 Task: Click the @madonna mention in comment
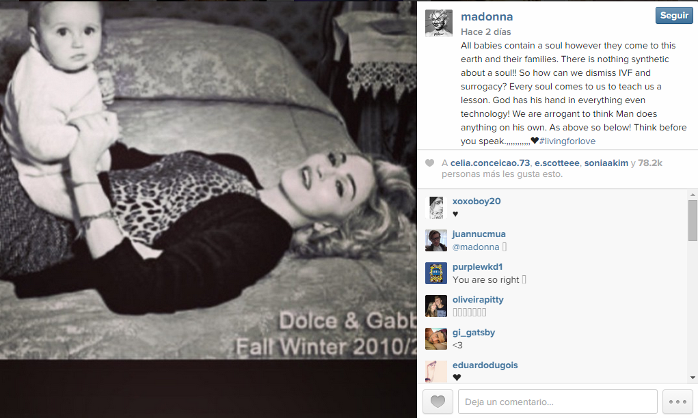(x=475, y=247)
